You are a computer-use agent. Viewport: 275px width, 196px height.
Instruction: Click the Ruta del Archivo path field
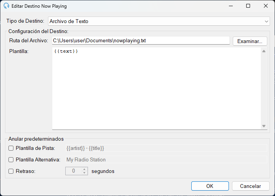[x=141, y=41]
